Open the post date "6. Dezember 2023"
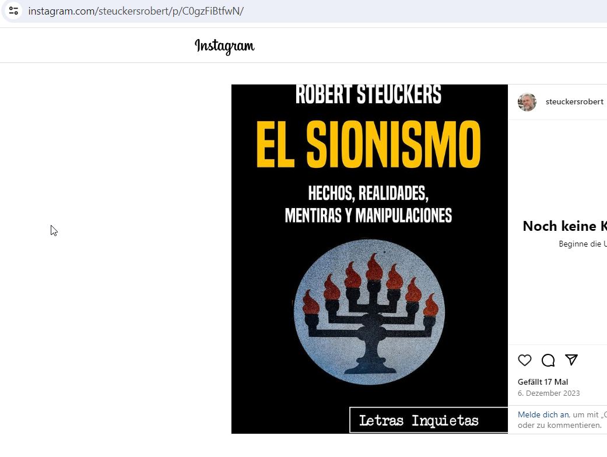Viewport: 607px width, 457px height. point(549,393)
